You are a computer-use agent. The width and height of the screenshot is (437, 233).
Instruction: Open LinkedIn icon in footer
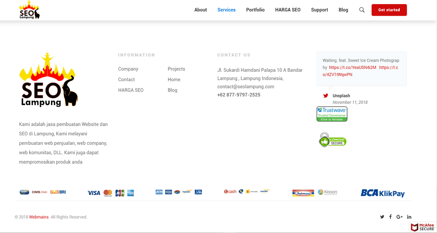(409, 217)
